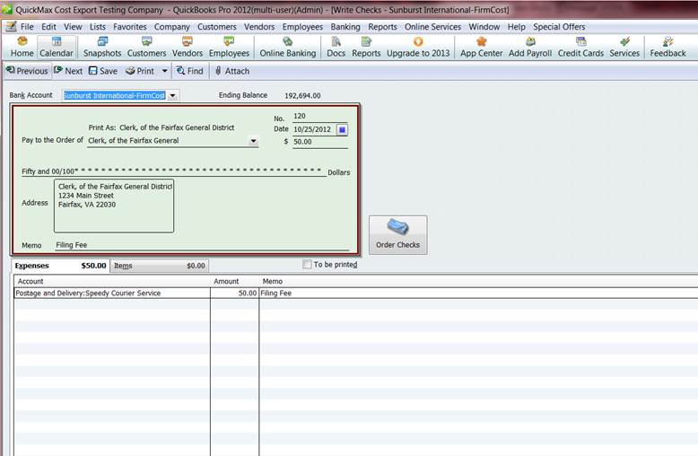Open the Special Offers menu
The width and height of the screenshot is (698, 456).
point(559,27)
